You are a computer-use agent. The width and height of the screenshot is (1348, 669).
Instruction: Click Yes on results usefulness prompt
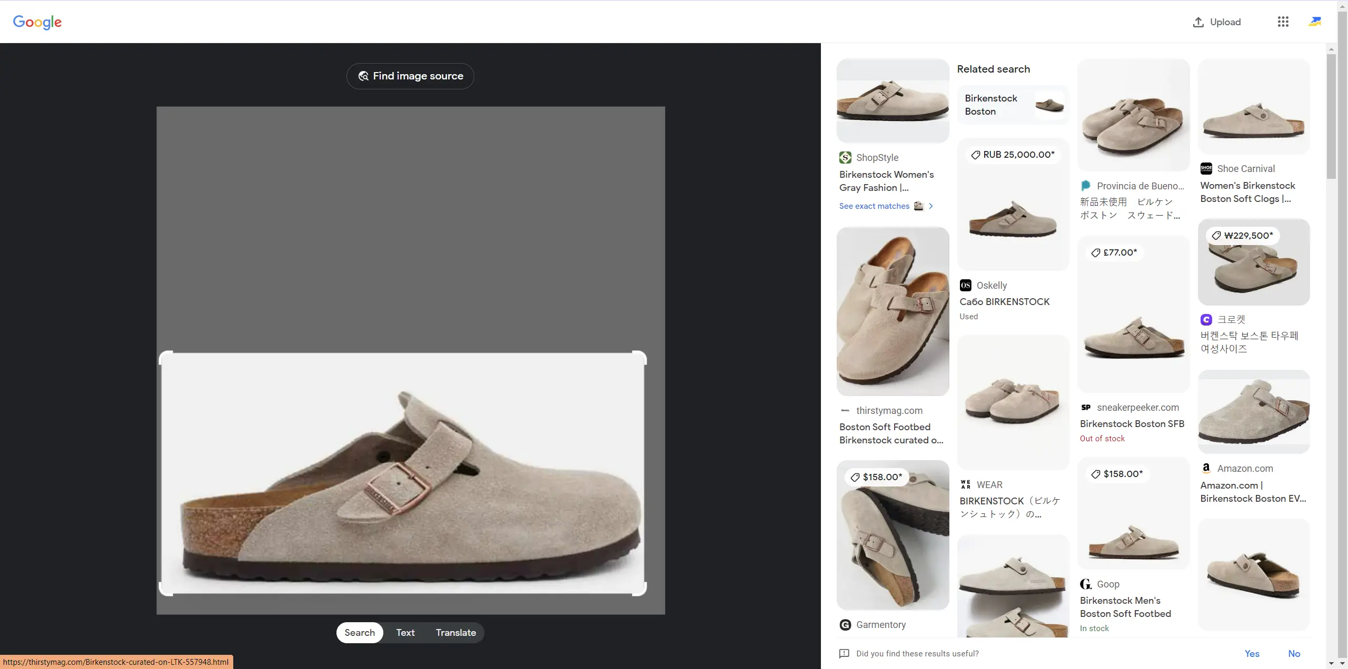pyautogui.click(x=1252, y=653)
